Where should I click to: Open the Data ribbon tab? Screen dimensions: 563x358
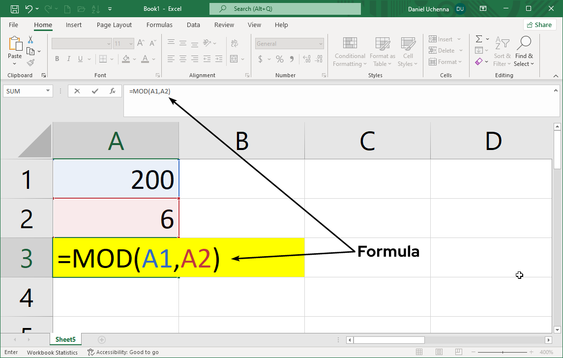pos(193,25)
